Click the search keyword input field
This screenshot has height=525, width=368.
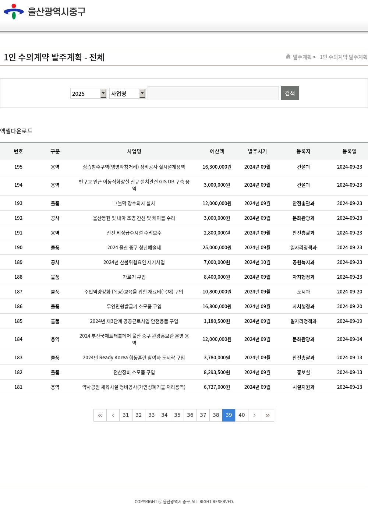click(213, 93)
